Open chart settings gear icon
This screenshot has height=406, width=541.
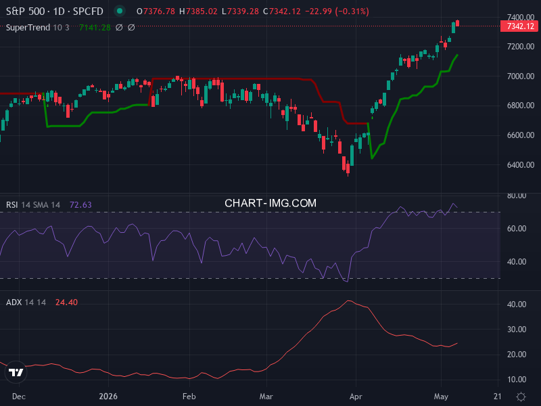pyautogui.click(x=521, y=397)
